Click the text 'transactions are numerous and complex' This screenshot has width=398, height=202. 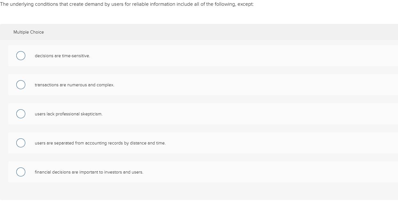75,85
